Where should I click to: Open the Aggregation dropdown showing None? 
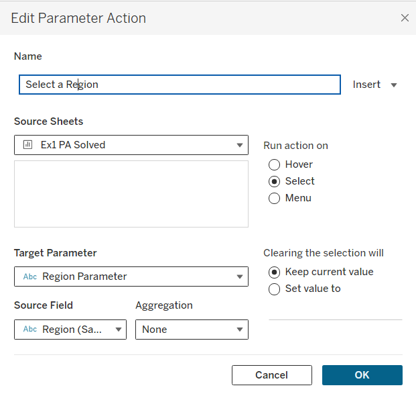click(192, 330)
